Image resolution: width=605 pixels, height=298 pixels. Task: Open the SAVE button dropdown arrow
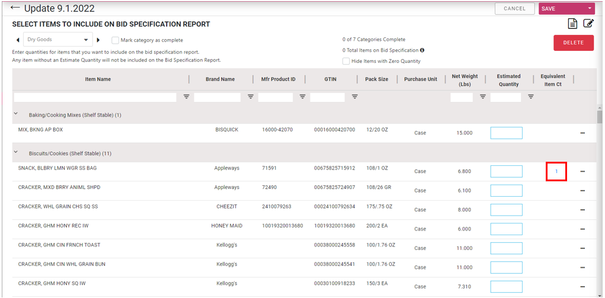[590, 8]
